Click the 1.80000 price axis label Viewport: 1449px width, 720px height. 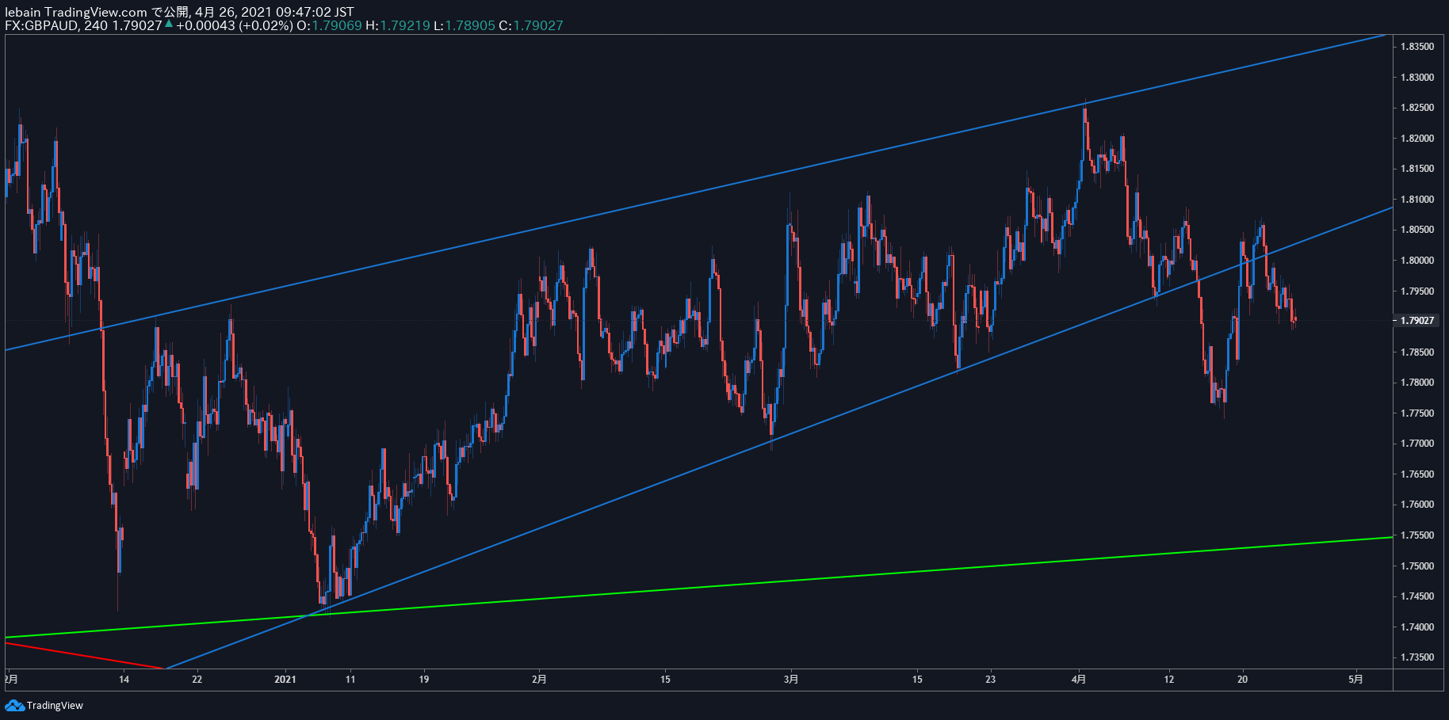pyautogui.click(x=1417, y=261)
